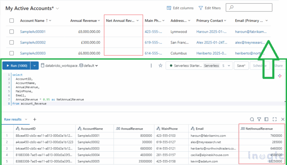Open the kebab menu next to the catalog selector

(151, 66)
